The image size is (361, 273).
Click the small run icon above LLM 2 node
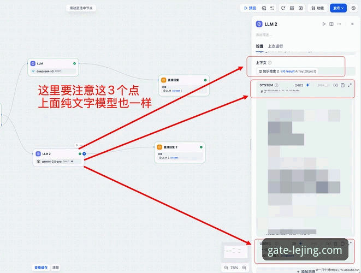77,145
